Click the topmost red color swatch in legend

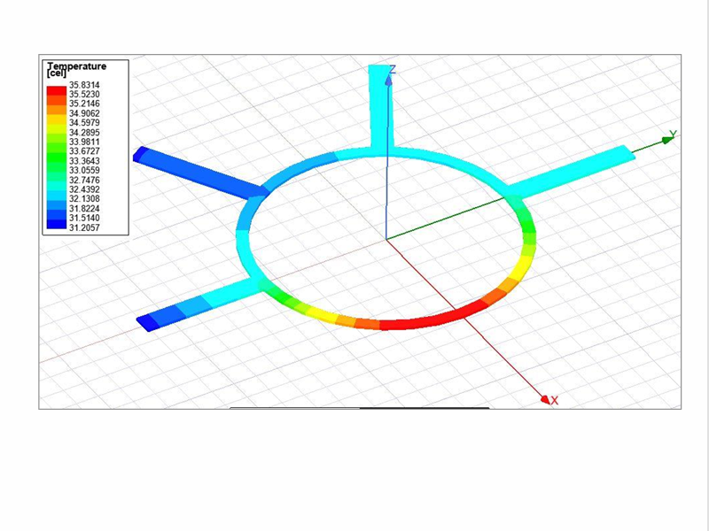point(58,90)
